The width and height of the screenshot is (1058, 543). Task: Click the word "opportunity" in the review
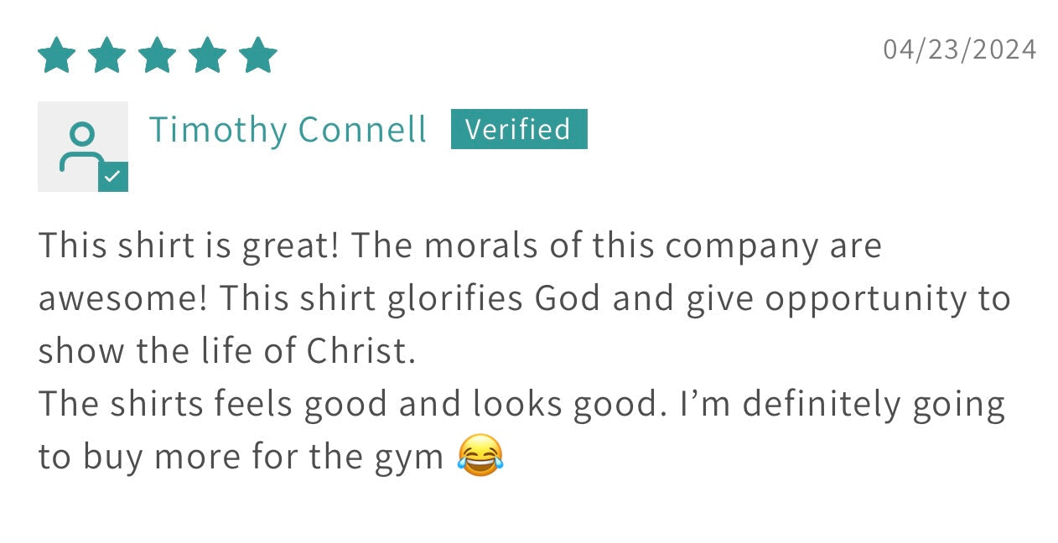click(x=865, y=299)
